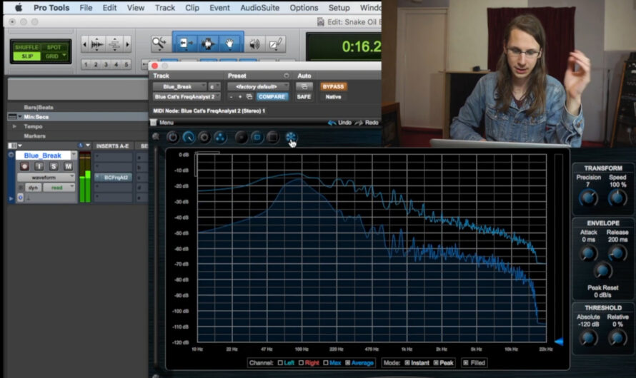636x378 pixels.
Task: Click zoom preset 1
Action: pyautogui.click(x=86, y=64)
